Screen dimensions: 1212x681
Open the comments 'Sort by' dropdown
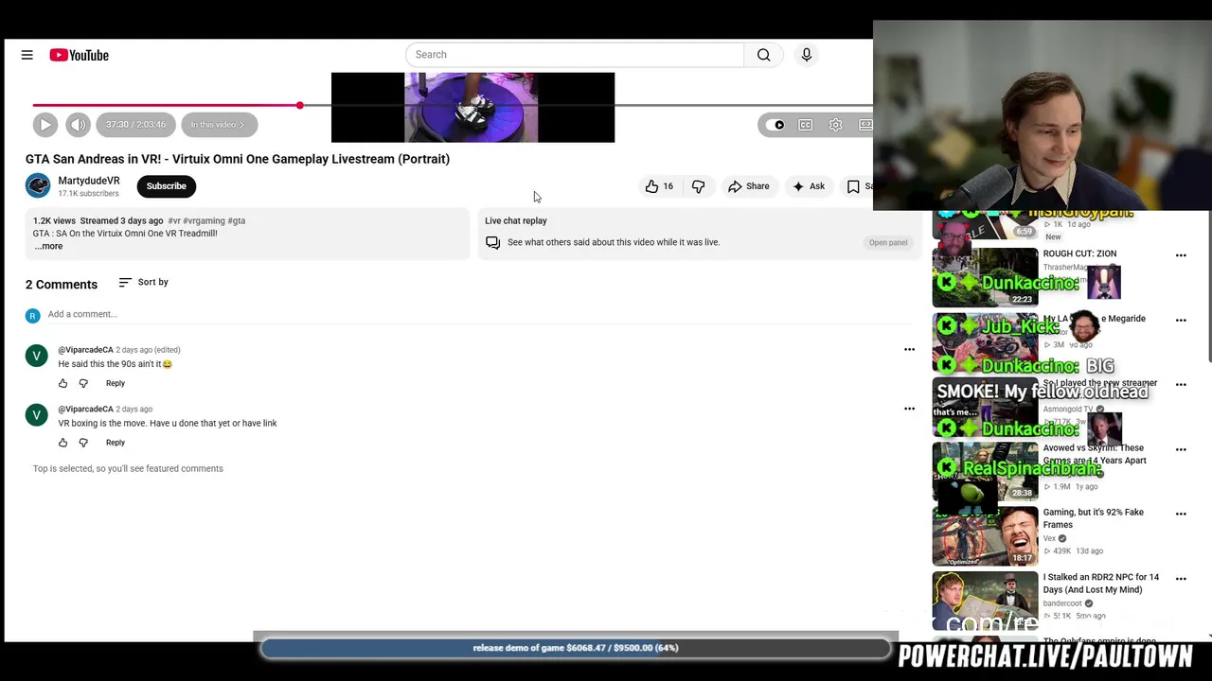144,282
